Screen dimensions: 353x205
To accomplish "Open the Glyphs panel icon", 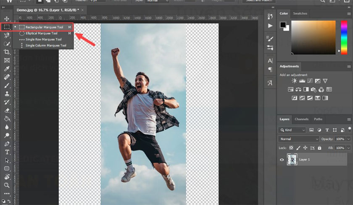I will [x=270, y=83].
